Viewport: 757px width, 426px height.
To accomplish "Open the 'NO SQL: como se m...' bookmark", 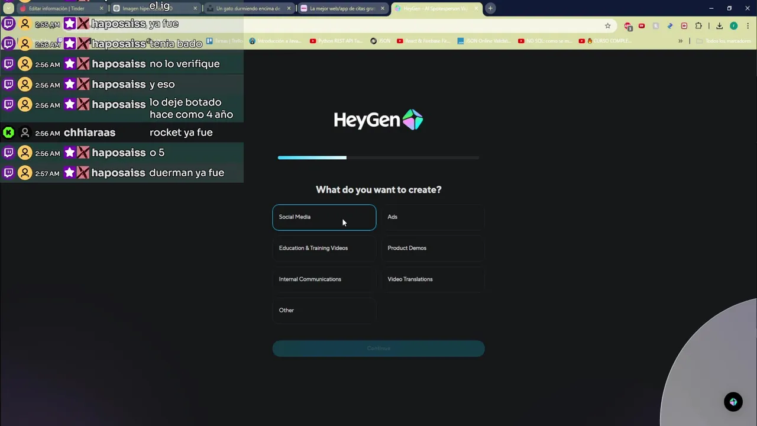I will click(545, 41).
